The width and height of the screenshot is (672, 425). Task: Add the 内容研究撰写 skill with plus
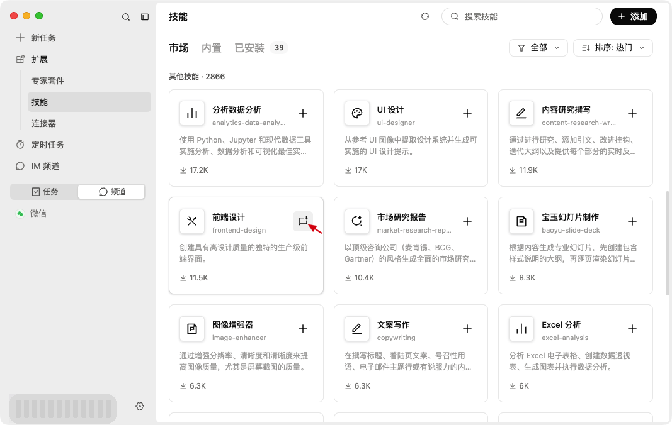point(632,113)
